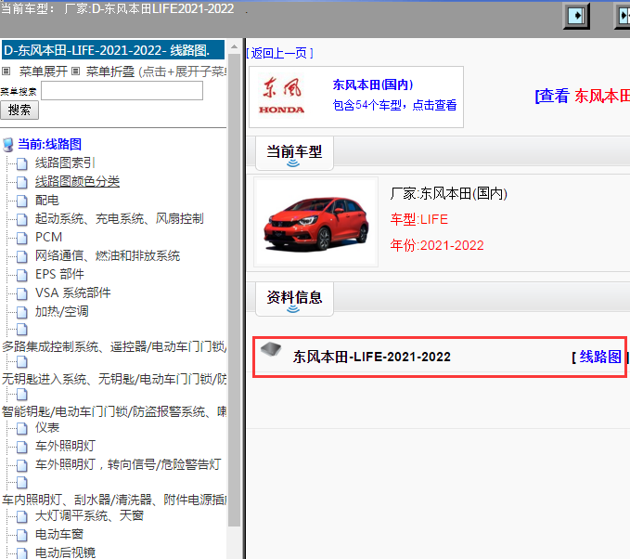Click the page icon next to EPS 部件
This screenshot has width=630, height=559.
pos(22,275)
